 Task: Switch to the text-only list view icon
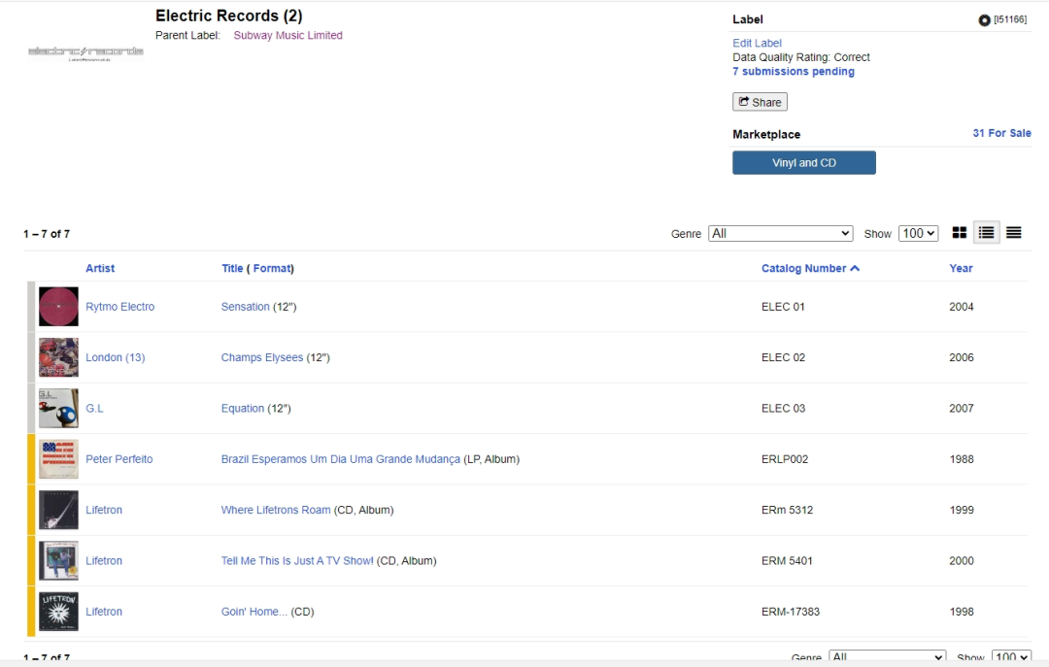pos(1013,233)
